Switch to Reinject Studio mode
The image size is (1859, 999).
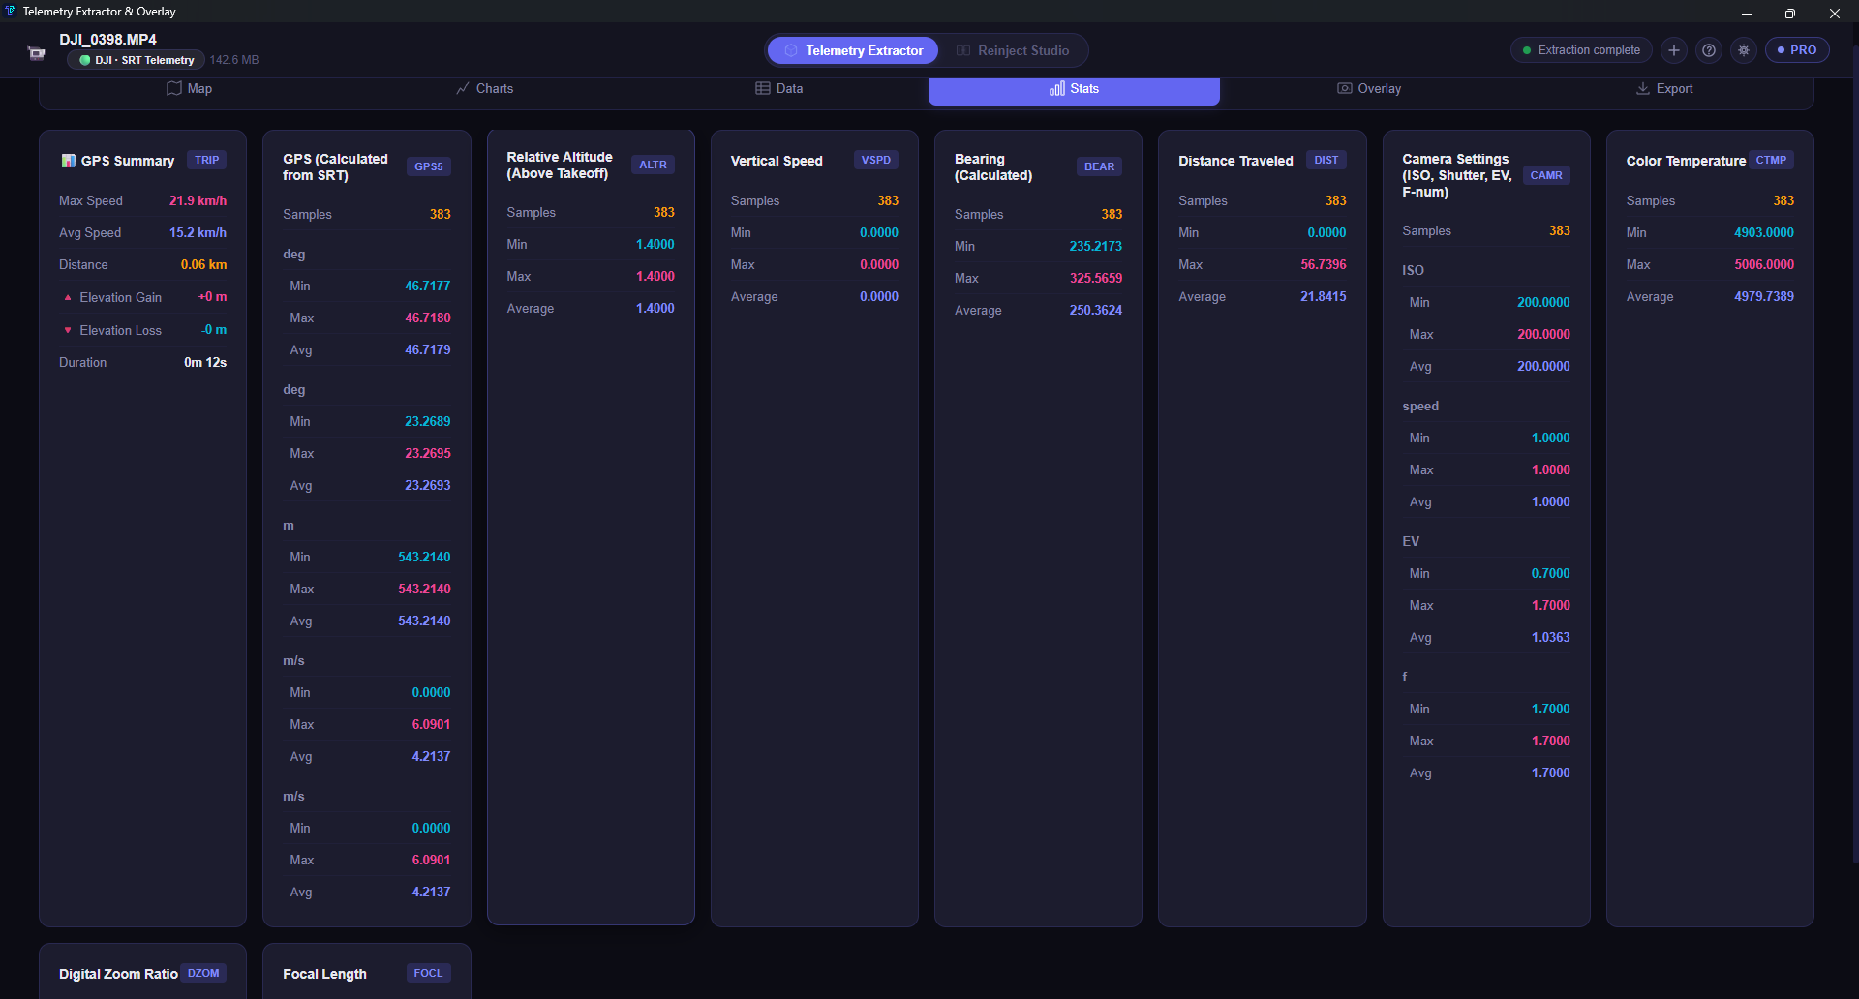click(x=1014, y=49)
